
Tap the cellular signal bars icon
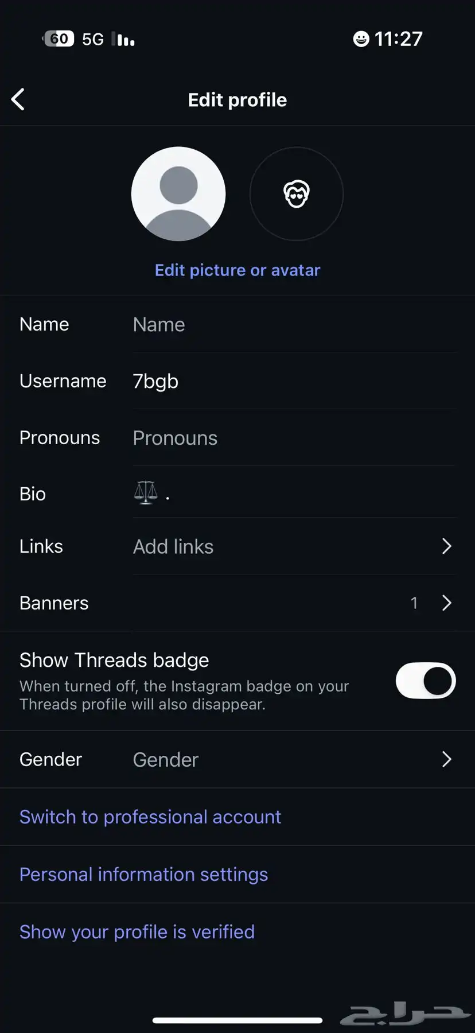pyautogui.click(x=123, y=39)
